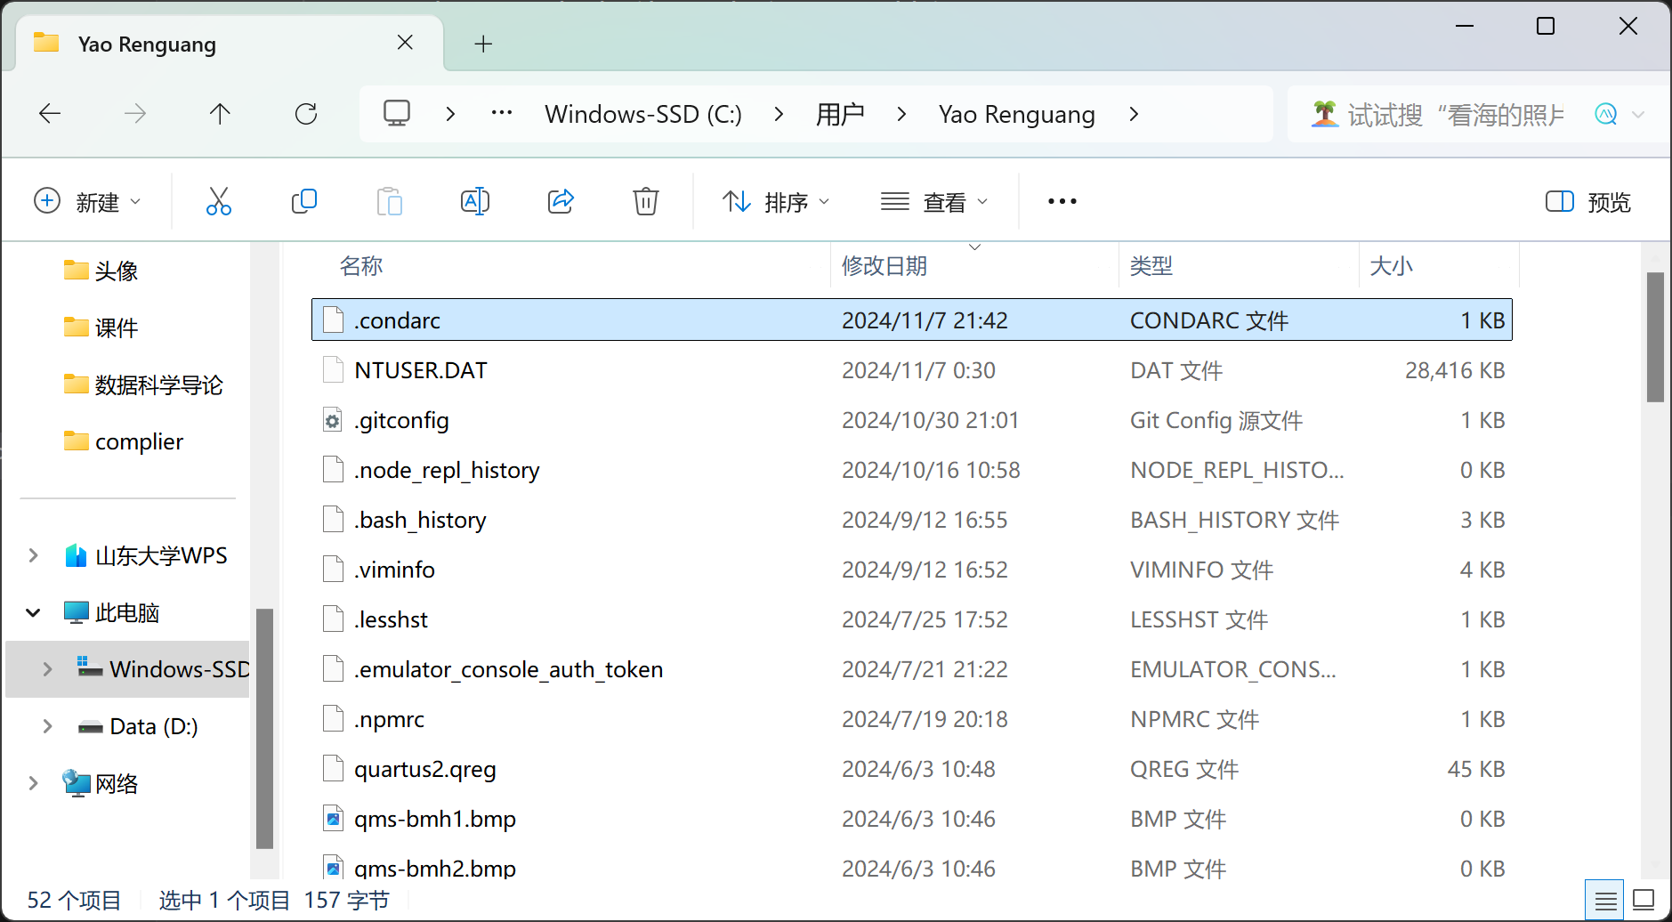This screenshot has height=922, width=1672.
Task: Click 用户 breadcrumb segment
Action: coord(840,114)
